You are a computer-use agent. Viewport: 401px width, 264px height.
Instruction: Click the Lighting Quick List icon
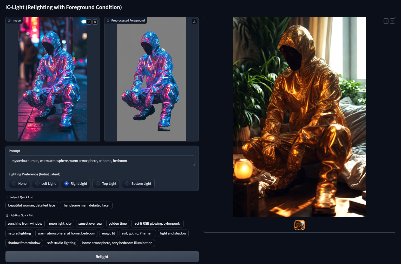pyautogui.click(x=7, y=215)
